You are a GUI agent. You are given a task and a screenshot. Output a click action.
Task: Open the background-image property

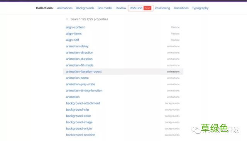click(79, 122)
